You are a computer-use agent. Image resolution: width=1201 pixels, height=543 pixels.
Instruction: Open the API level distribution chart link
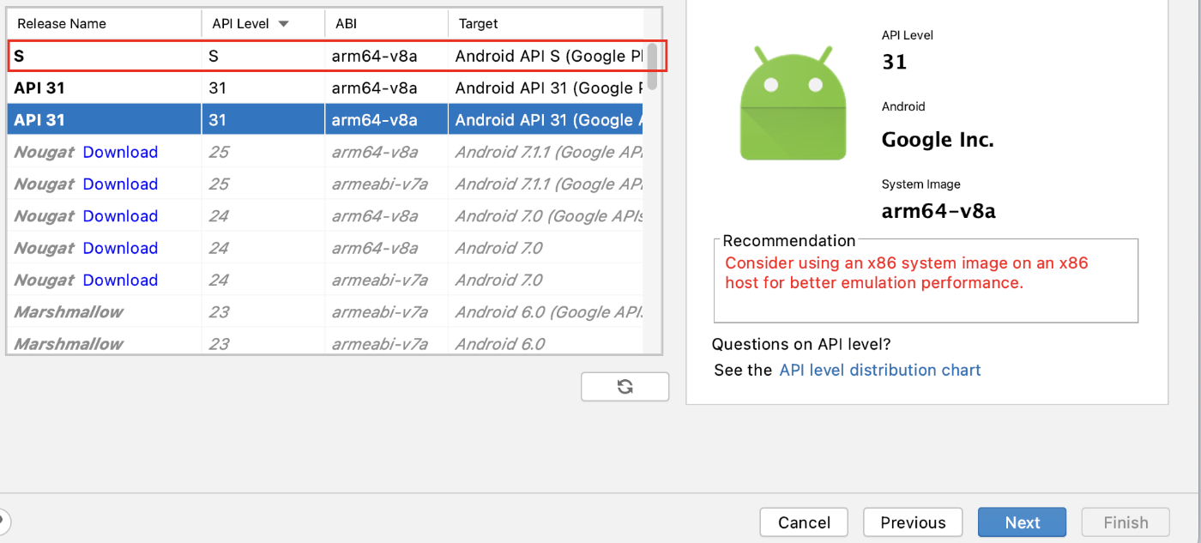click(880, 371)
